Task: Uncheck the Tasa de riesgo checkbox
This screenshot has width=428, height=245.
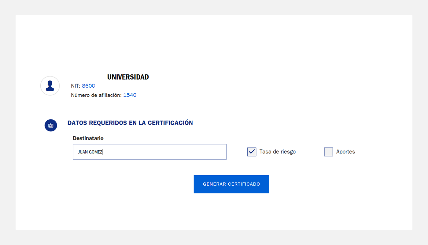Action: point(252,152)
